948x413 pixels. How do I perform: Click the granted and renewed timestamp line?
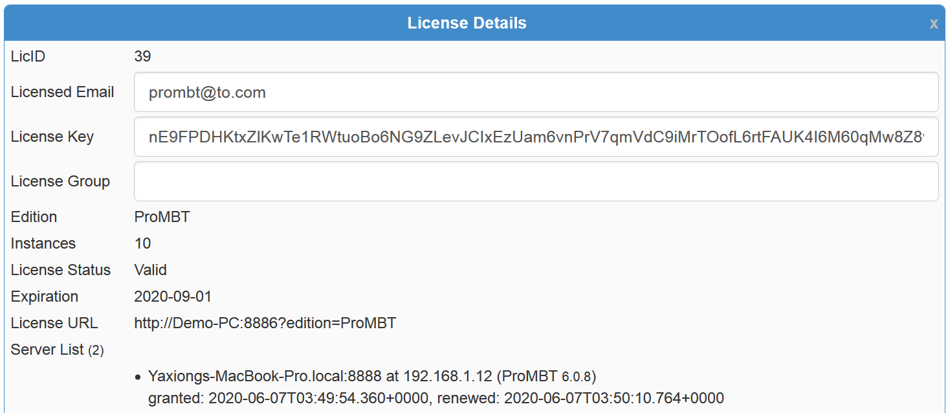point(435,398)
